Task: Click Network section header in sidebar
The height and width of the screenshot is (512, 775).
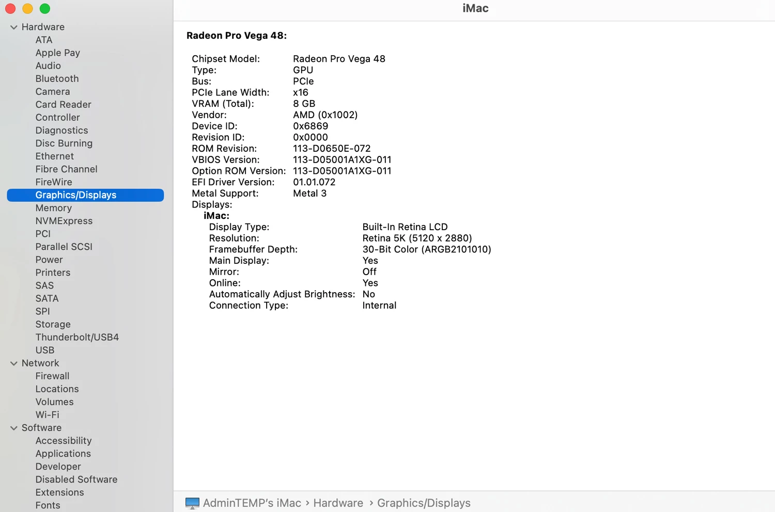Action: 40,363
